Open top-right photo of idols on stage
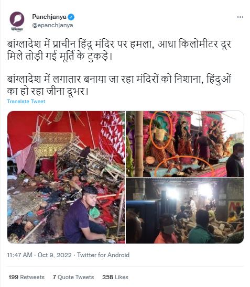Screen dimensions: 250x287 [x=185, y=144]
